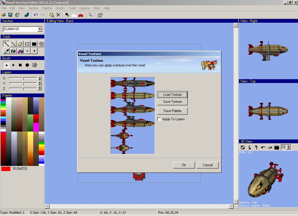Viewport: 298px width, 216px height.
Task: Click the black squares toolbar icon
Action: [x=67, y=15]
